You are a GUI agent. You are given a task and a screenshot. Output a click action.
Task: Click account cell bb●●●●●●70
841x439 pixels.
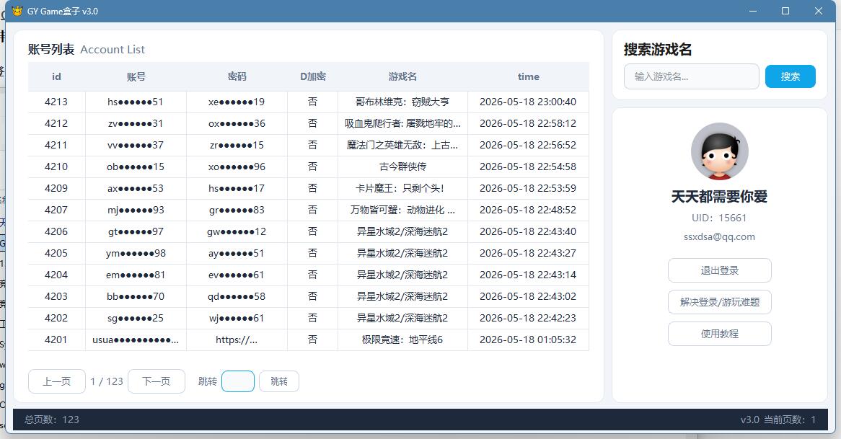click(x=135, y=296)
